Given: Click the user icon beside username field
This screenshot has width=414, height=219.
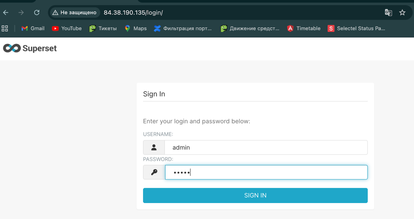Looking at the screenshot, I should 154,147.
